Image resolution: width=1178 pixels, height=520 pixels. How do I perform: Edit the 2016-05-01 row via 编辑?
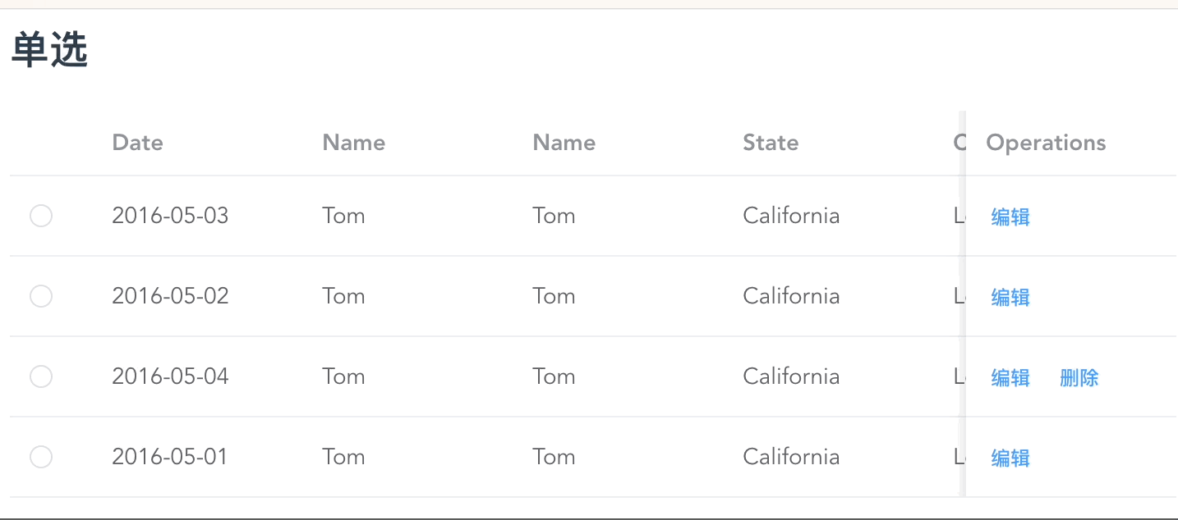click(1010, 458)
